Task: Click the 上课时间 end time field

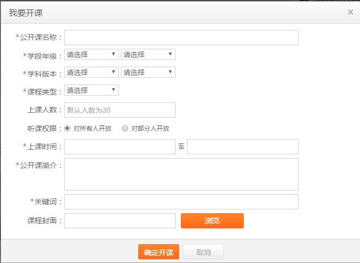Action: [243, 147]
